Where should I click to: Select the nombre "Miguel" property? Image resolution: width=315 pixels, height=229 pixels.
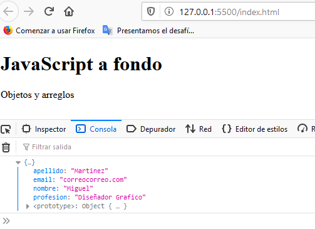[63, 188]
